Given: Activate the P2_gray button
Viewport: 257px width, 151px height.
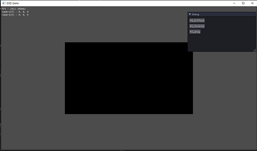Looking at the screenshot, I should 195,32.
